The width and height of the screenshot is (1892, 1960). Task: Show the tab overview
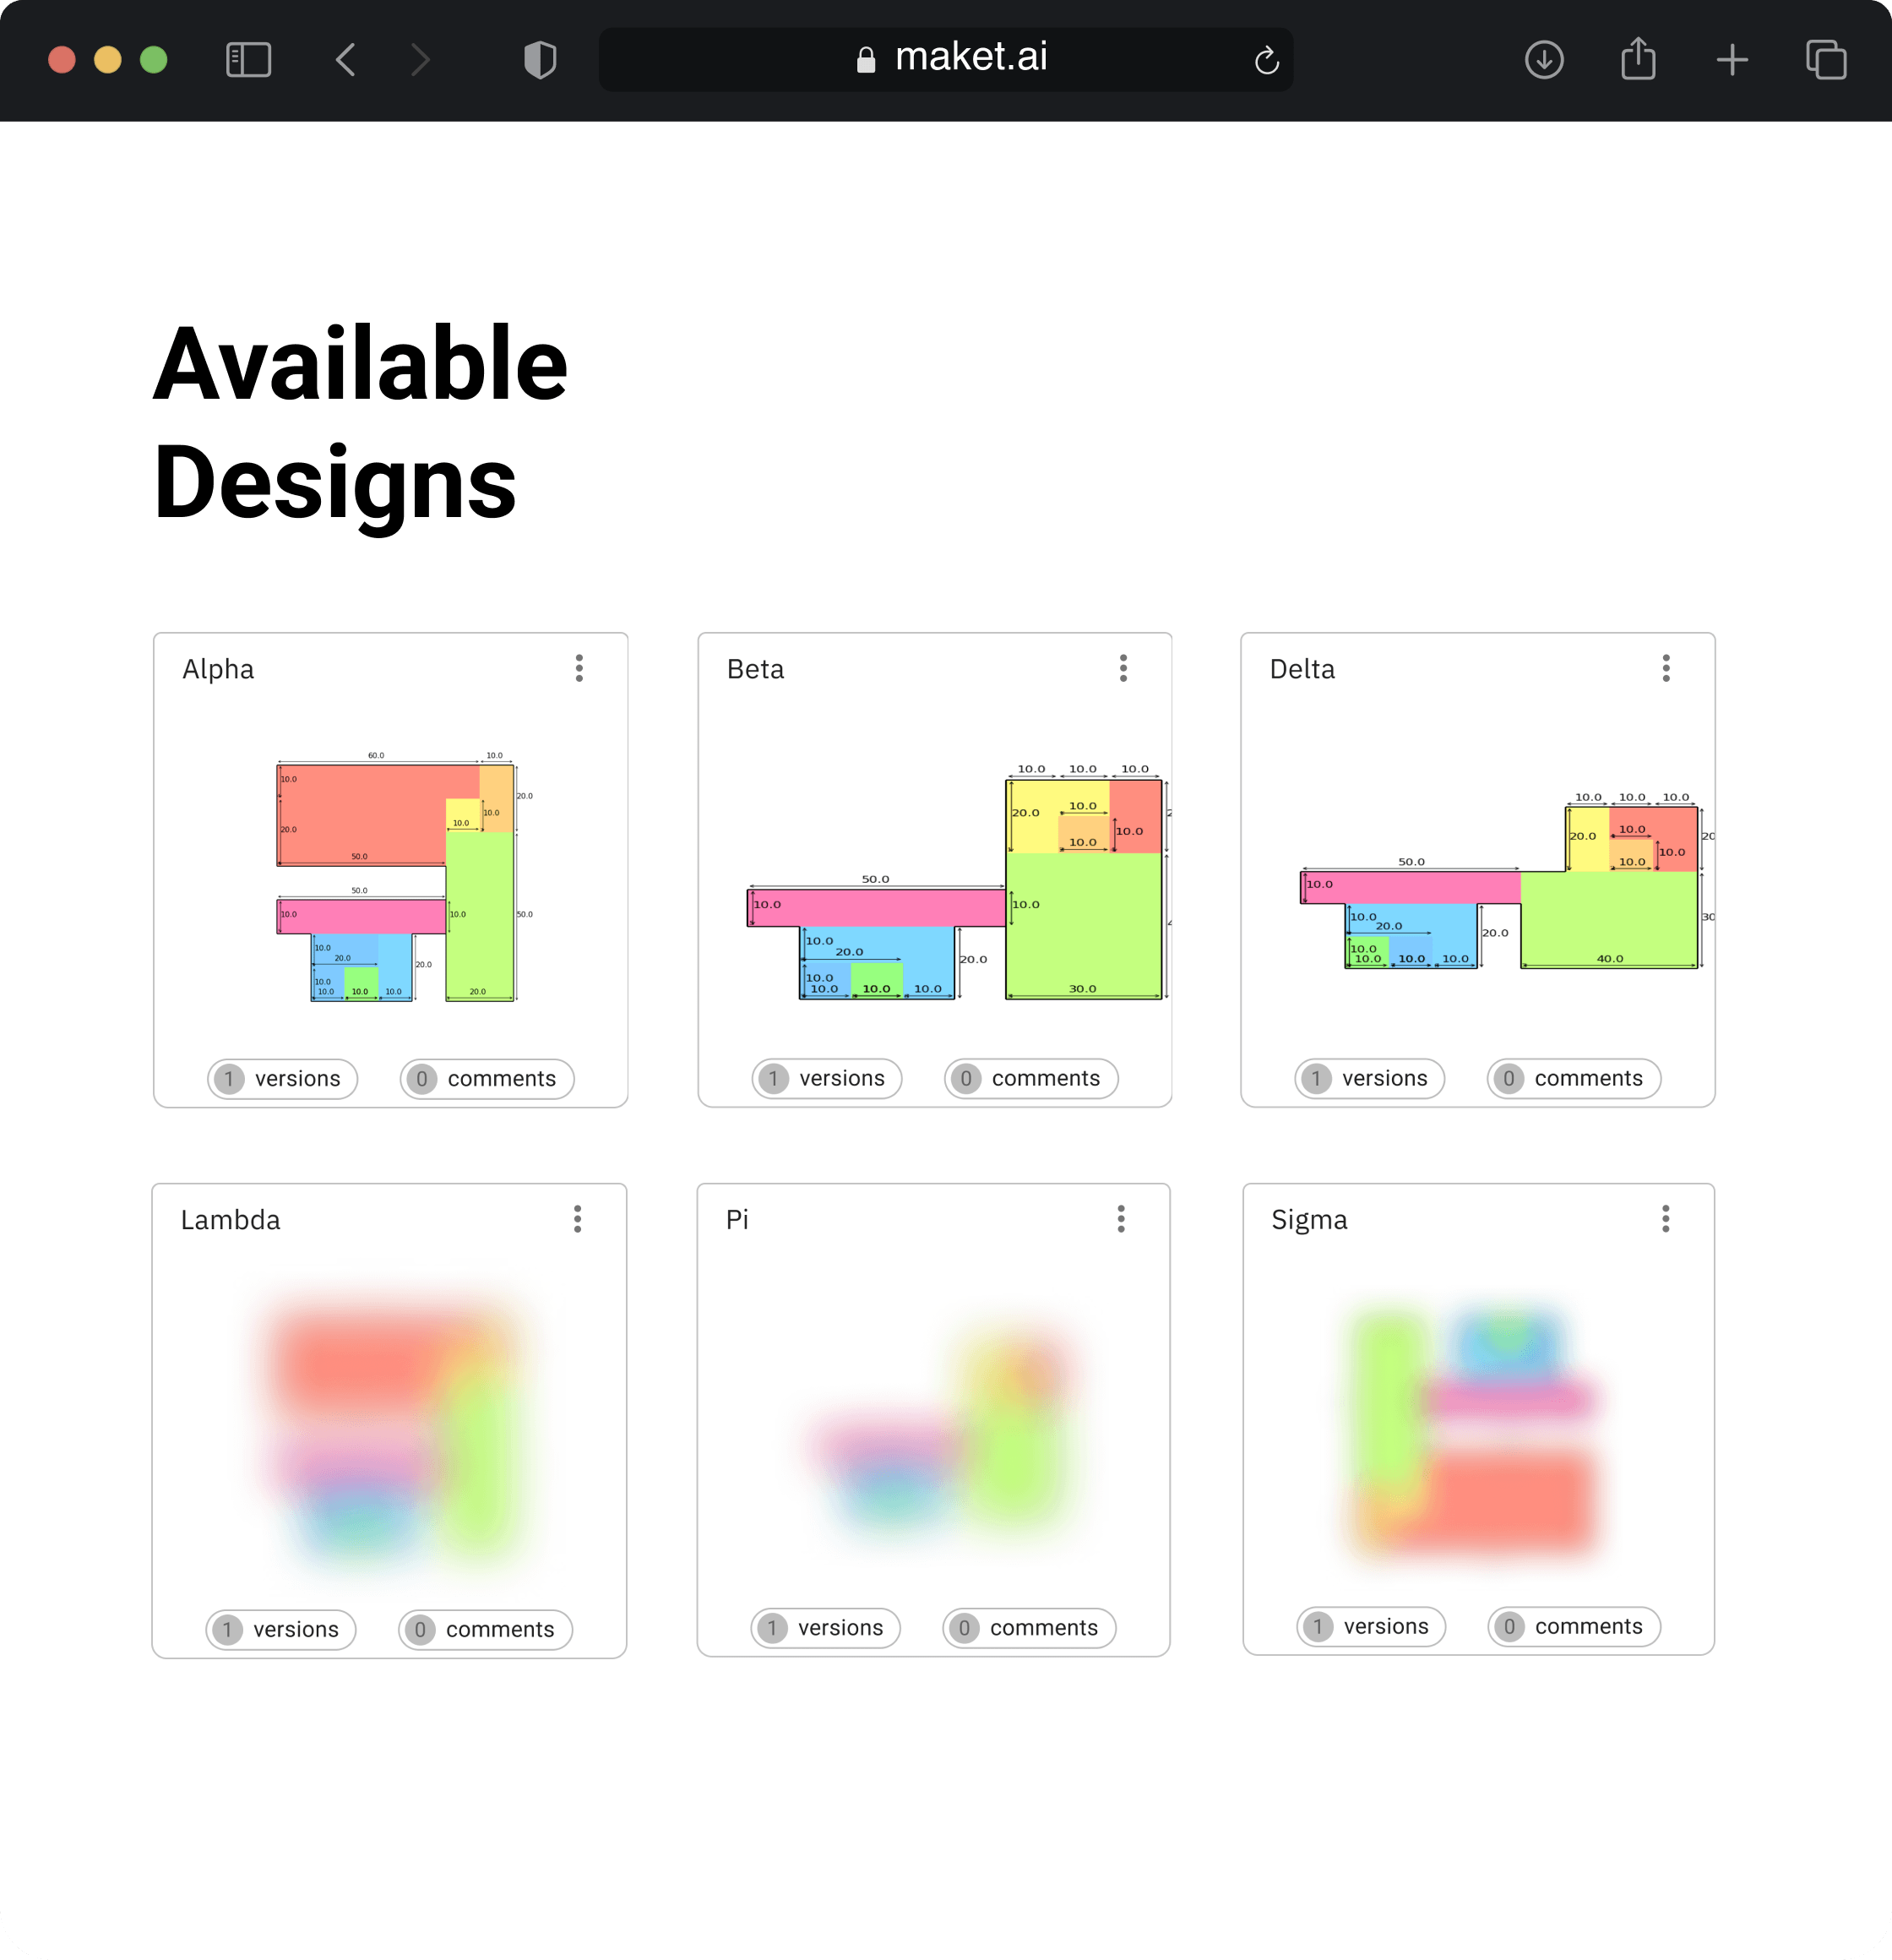coord(1827,60)
